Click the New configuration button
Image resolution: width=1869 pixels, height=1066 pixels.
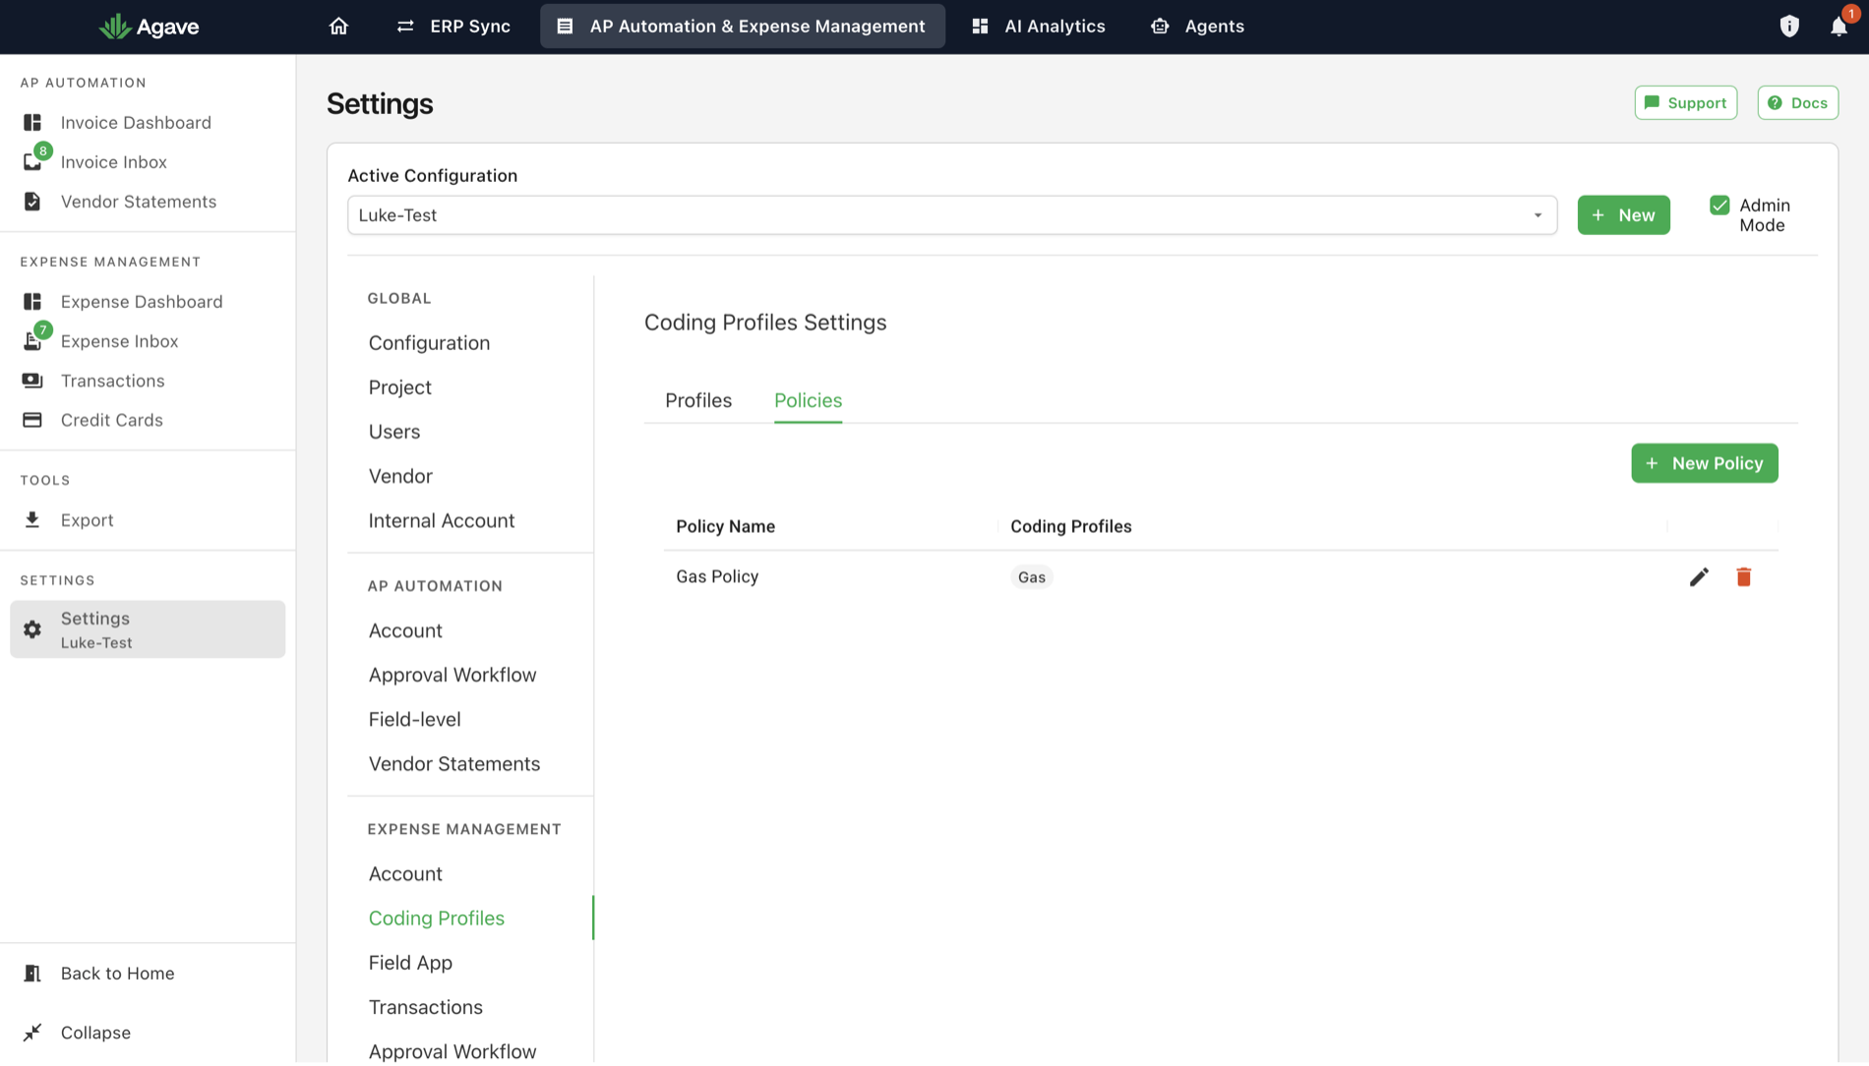click(x=1623, y=215)
